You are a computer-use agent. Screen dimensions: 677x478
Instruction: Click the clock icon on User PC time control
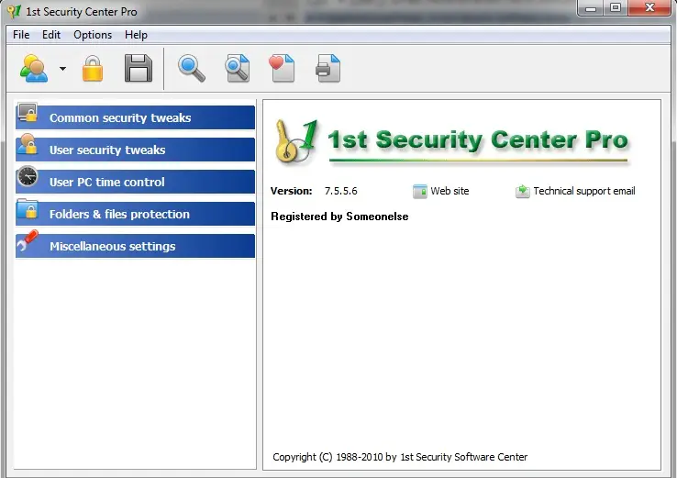coord(28,176)
